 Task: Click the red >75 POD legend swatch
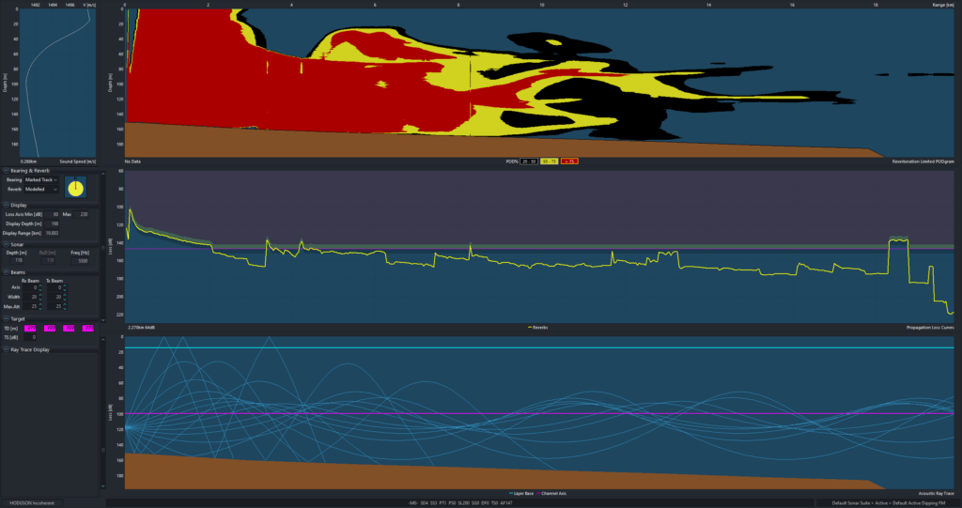tap(569, 162)
